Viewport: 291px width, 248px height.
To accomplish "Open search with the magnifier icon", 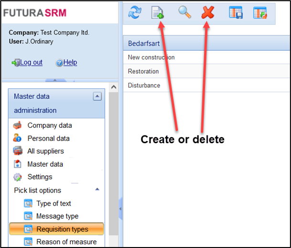I will click(x=184, y=13).
